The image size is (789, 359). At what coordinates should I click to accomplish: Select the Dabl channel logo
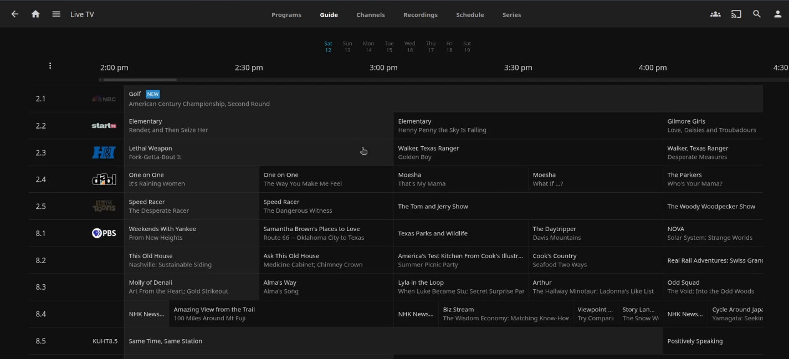tap(104, 179)
